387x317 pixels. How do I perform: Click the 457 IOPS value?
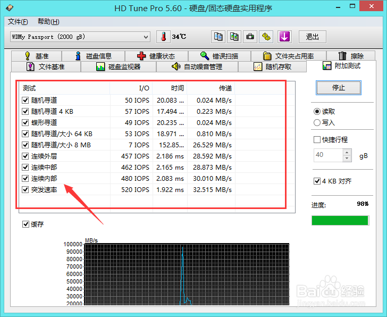[x=135, y=156]
